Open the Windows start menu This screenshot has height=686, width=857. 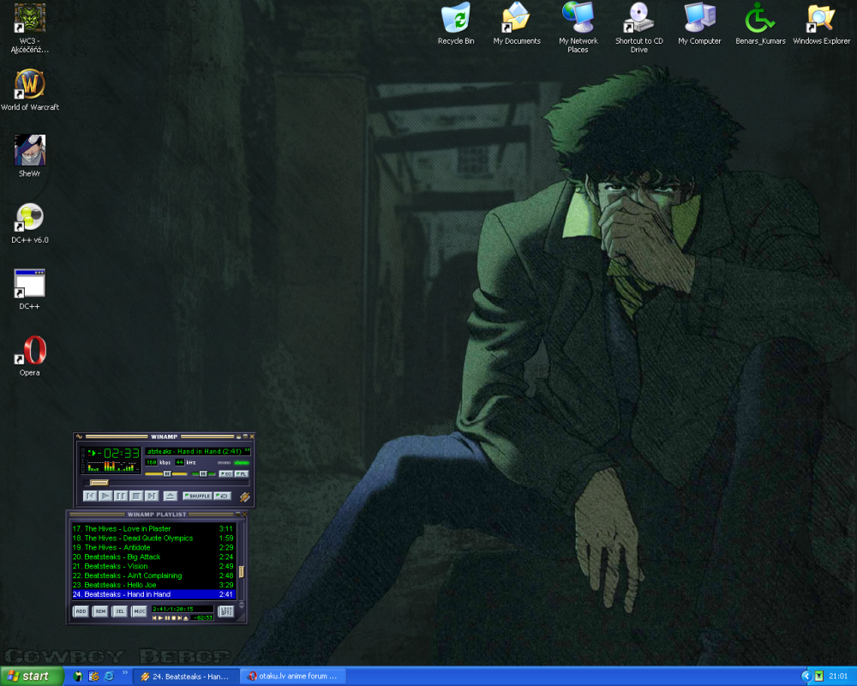pyautogui.click(x=32, y=677)
